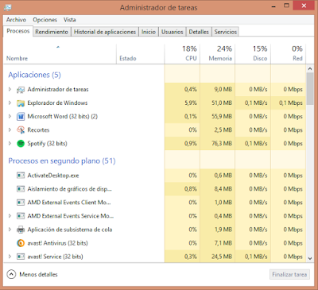Click the Menos detalles up-arrow icon

11,274
